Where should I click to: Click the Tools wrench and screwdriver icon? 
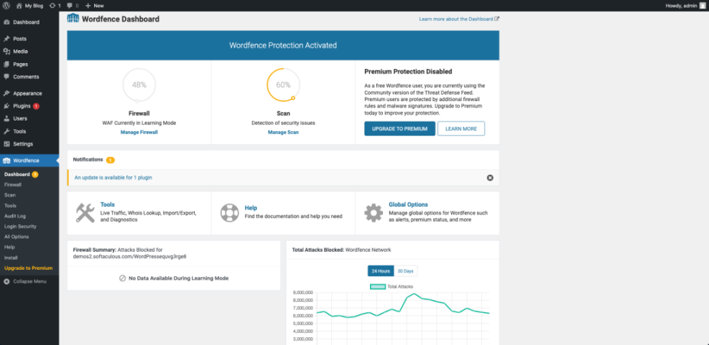85,213
